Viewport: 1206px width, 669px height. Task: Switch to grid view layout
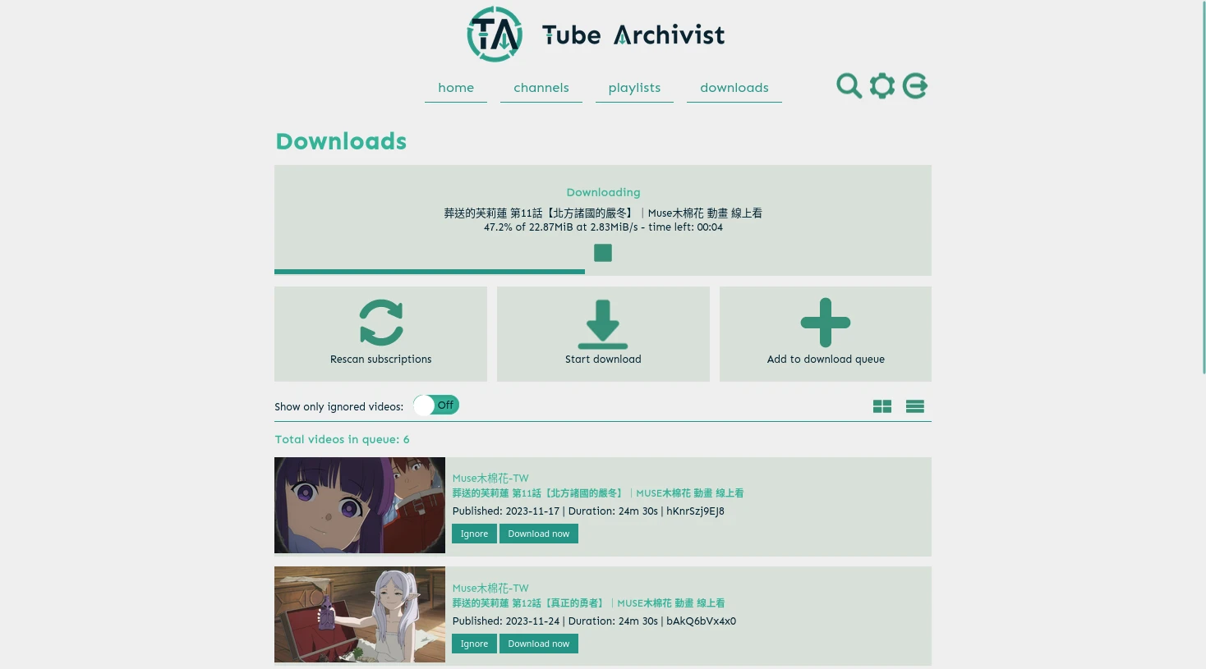coord(882,406)
